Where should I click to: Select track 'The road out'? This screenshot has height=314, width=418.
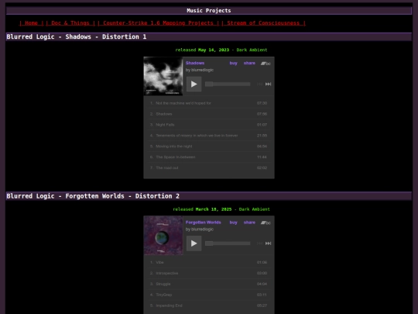point(209,167)
